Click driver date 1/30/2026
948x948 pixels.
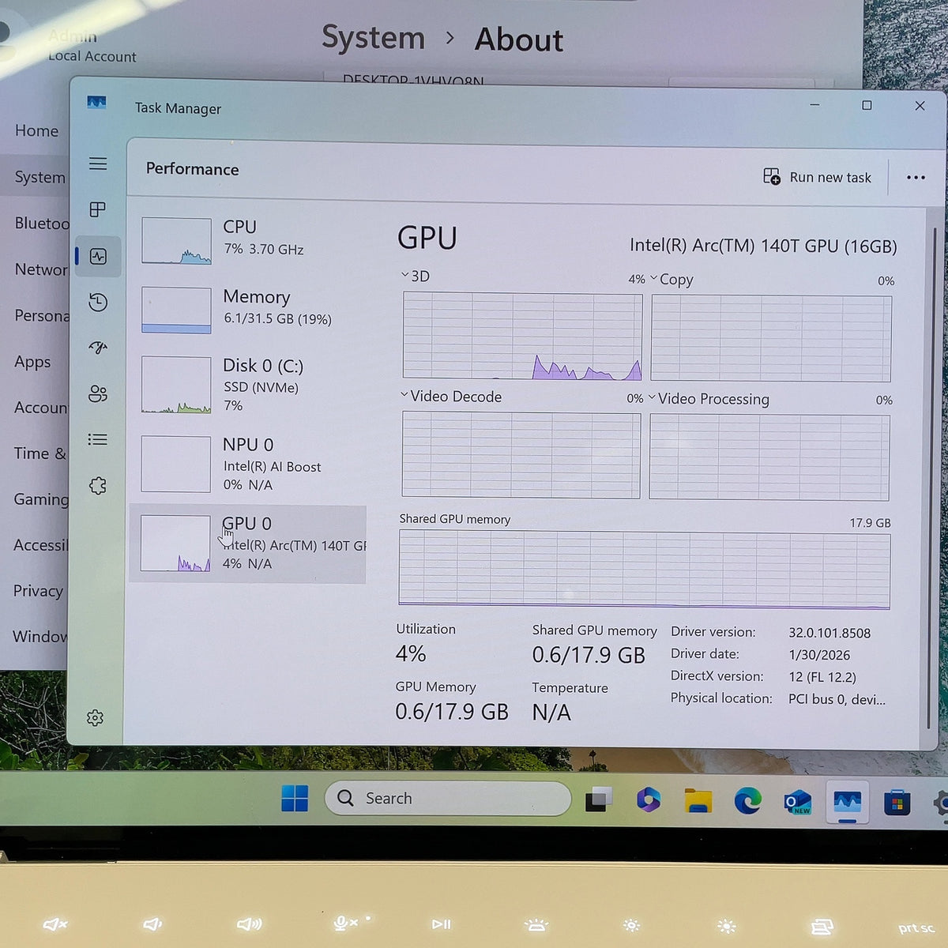pyautogui.click(x=819, y=655)
